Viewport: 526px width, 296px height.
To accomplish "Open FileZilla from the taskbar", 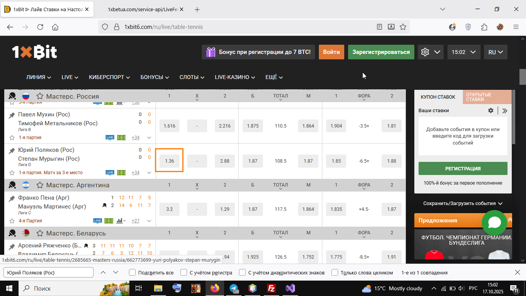I will (271, 288).
